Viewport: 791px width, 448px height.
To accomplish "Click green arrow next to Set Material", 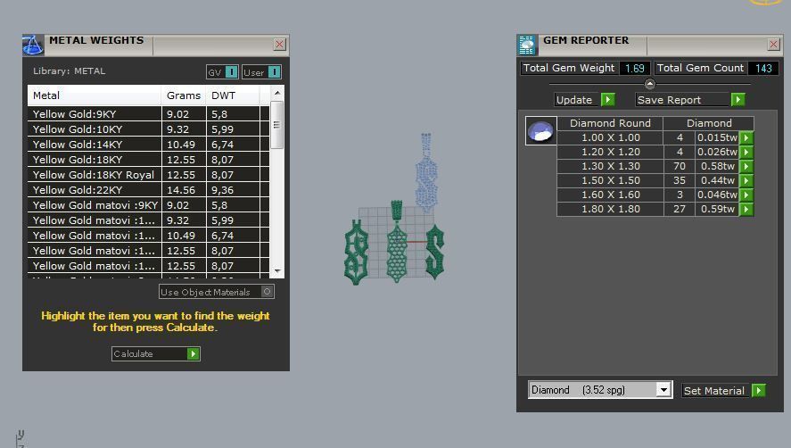I will click(759, 390).
